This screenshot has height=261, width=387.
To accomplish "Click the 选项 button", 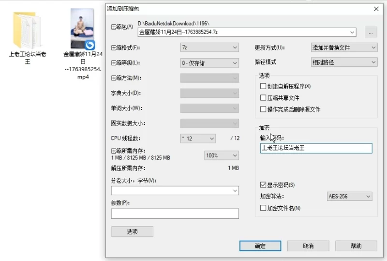I will [x=132, y=231].
